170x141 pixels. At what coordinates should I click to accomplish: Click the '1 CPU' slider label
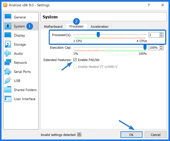coord(78,41)
